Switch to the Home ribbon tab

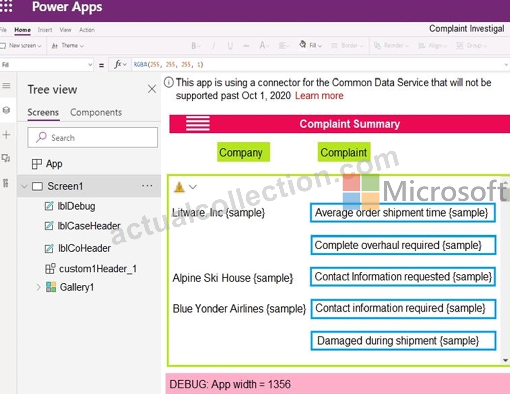tap(23, 30)
